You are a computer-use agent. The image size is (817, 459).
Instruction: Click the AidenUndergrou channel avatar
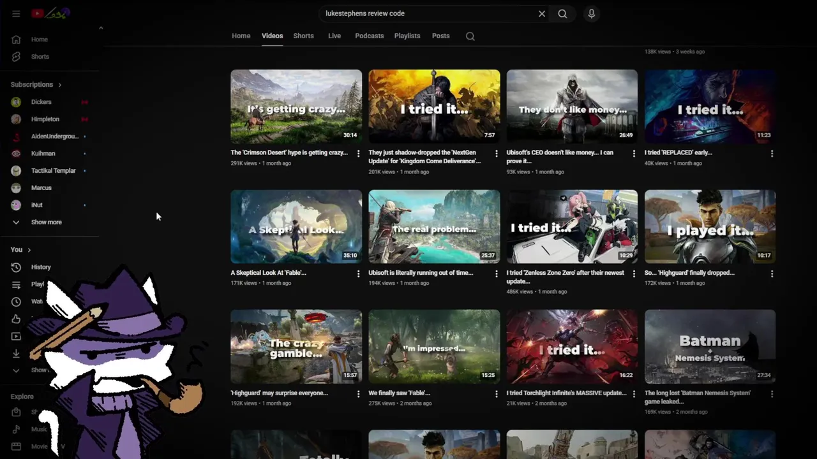click(17, 136)
